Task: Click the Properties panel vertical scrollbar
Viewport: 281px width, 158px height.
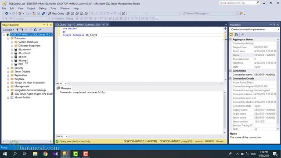Action: 278,84
